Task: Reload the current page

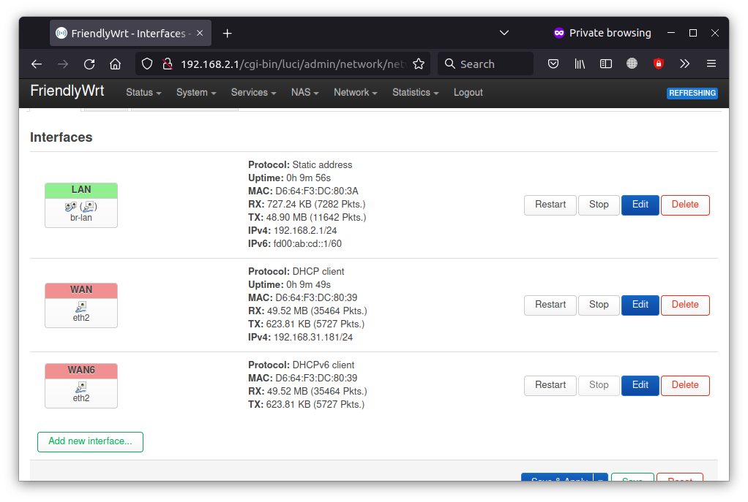Action: pyautogui.click(x=89, y=64)
